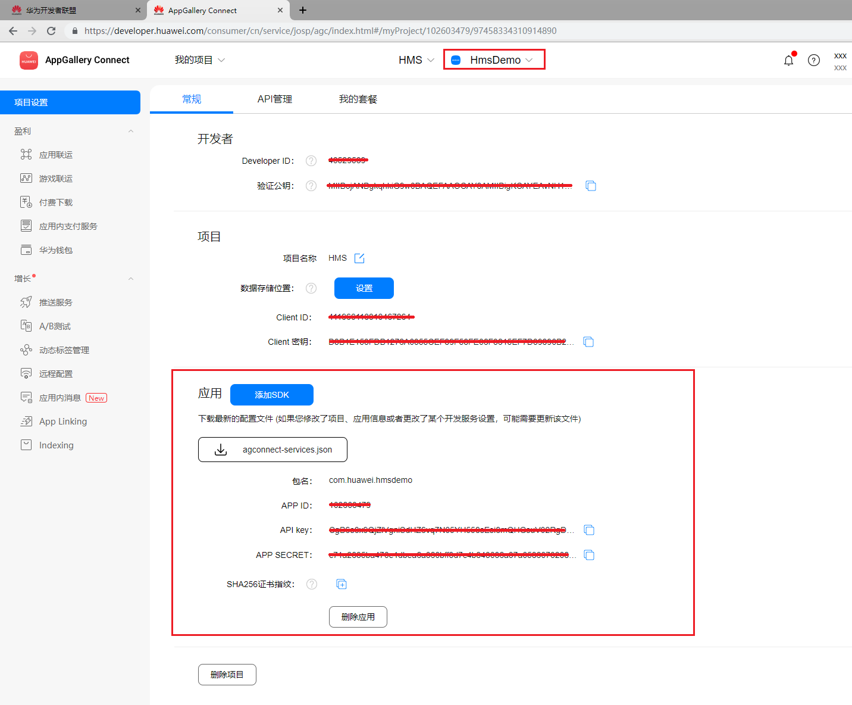Switch to the 常规 tab
The width and height of the screenshot is (852, 705).
coord(192,99)
